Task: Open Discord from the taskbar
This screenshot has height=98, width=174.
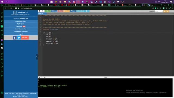Action: [83, 2]
